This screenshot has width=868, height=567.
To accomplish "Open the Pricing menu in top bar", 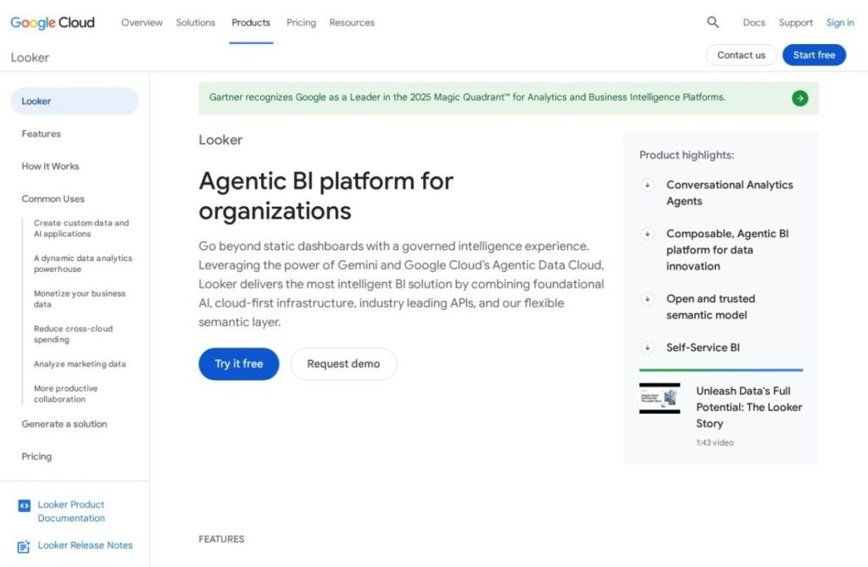I will tap(301, 23).
